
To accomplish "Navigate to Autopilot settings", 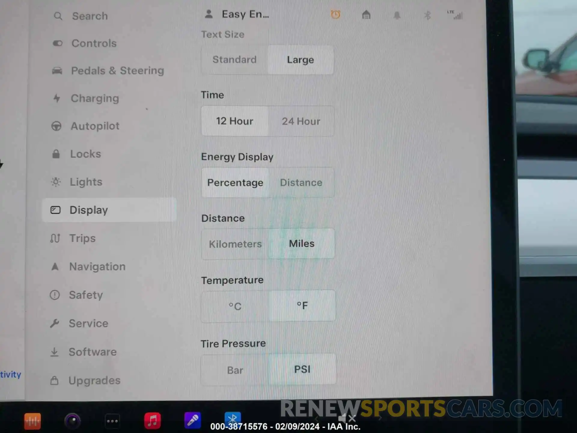I will point(95,126).
